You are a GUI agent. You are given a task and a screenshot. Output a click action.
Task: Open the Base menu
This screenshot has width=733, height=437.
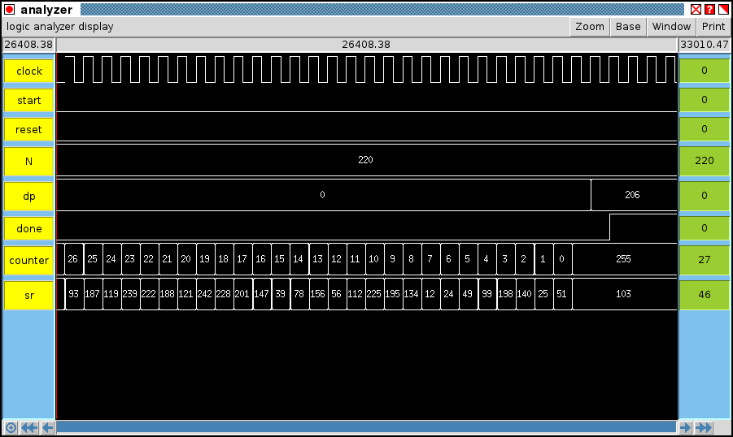[x=628, y=27]
